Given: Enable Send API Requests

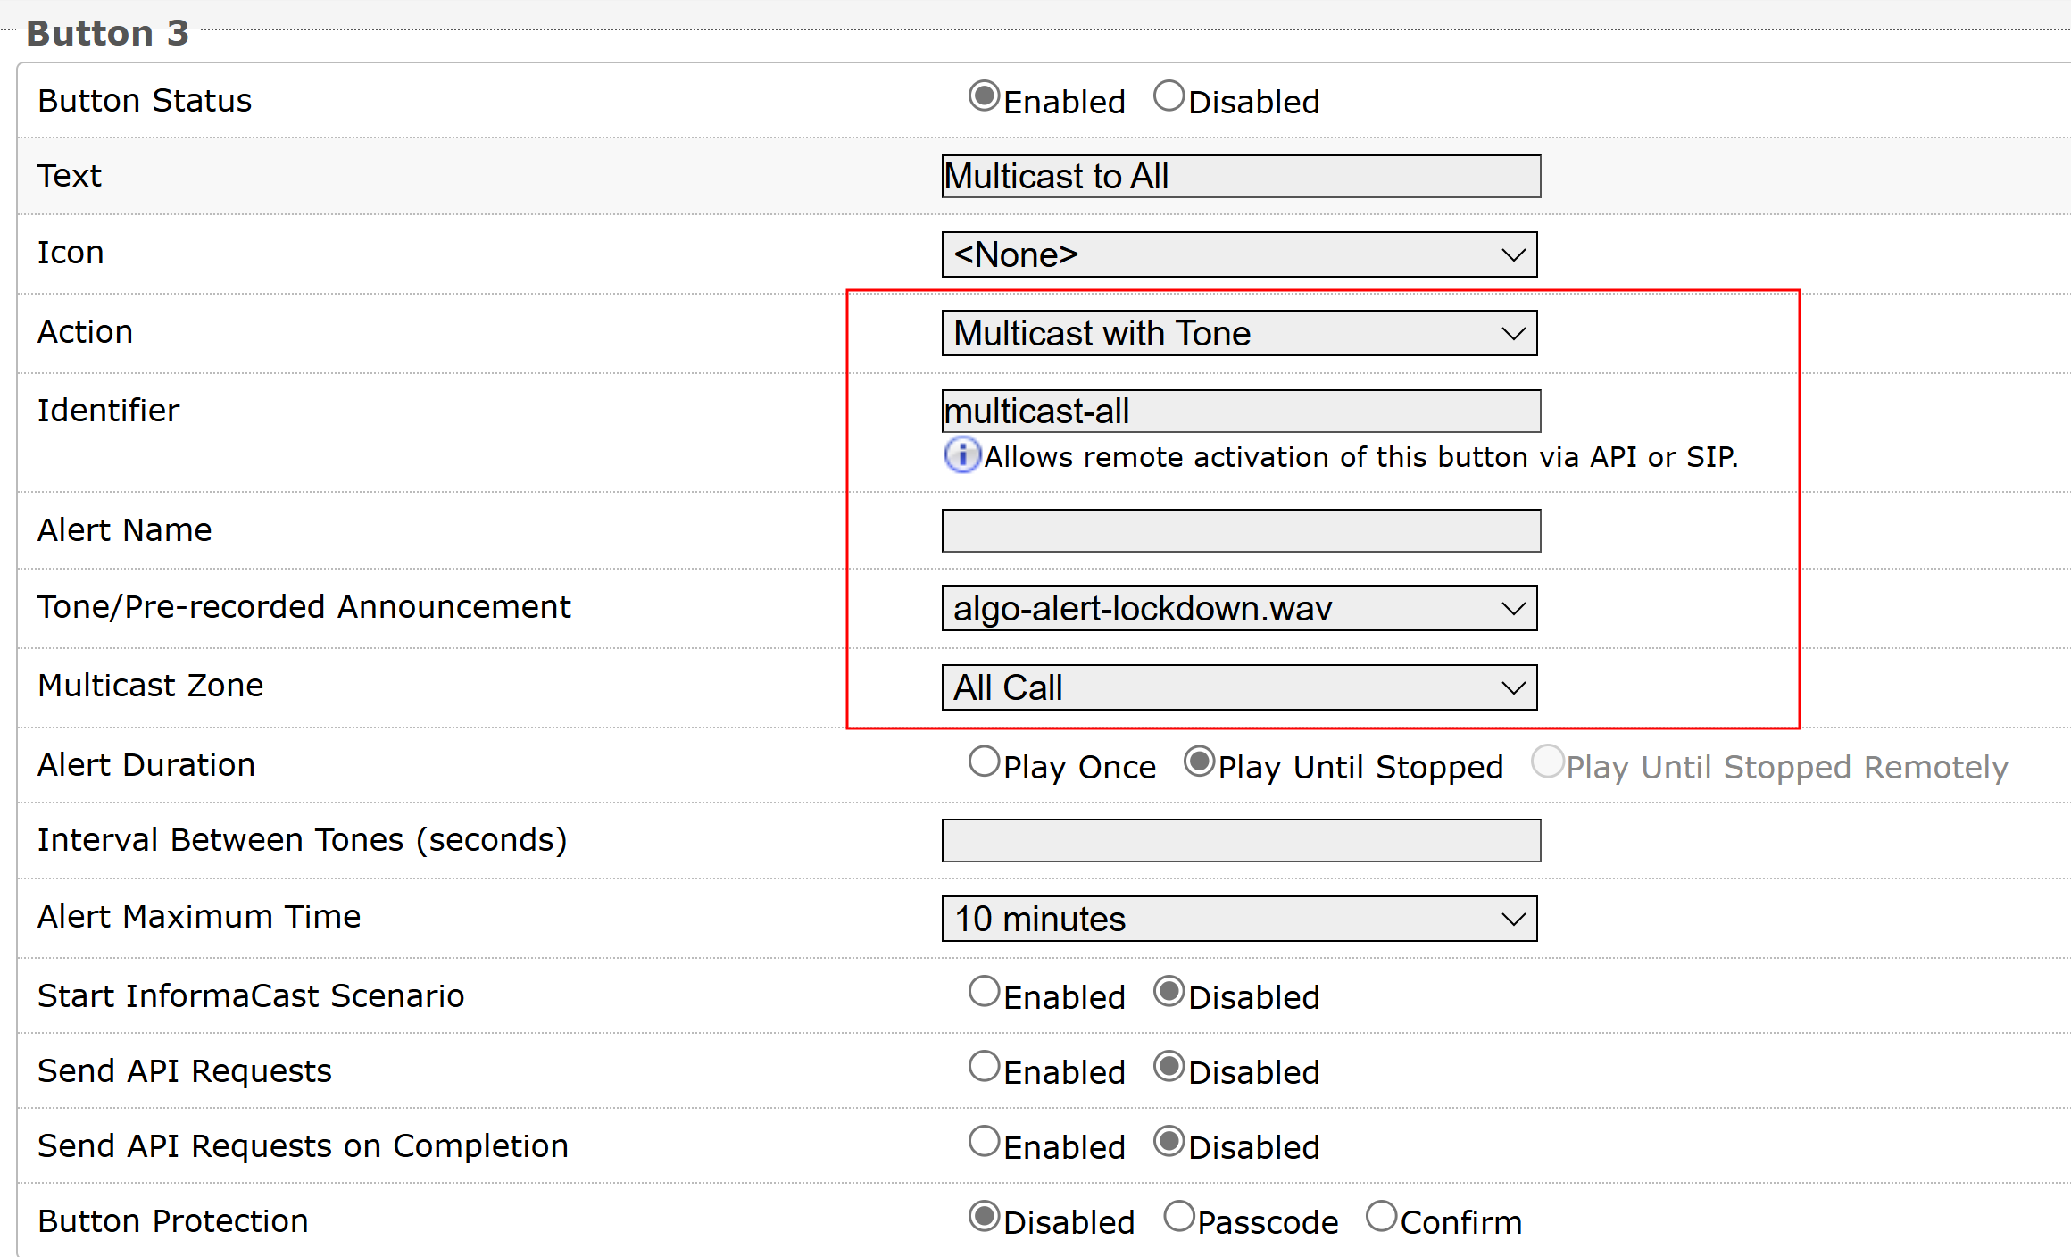Looking at the screenshot, I should (x=984, y=1067).
